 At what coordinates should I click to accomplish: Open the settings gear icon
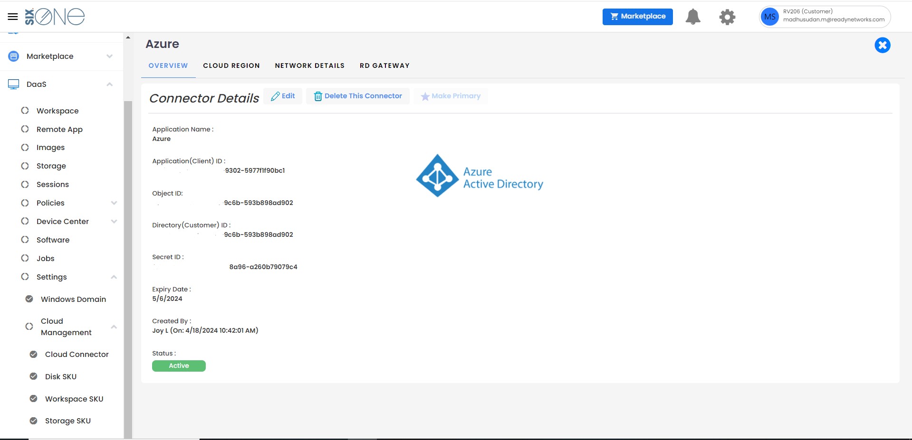(727, 17)
